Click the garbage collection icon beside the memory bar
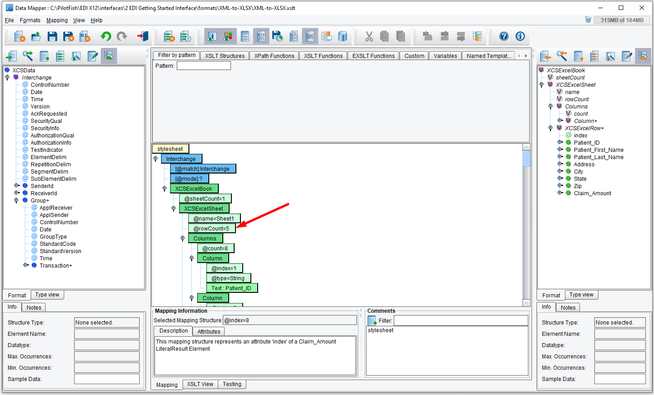 588,20
